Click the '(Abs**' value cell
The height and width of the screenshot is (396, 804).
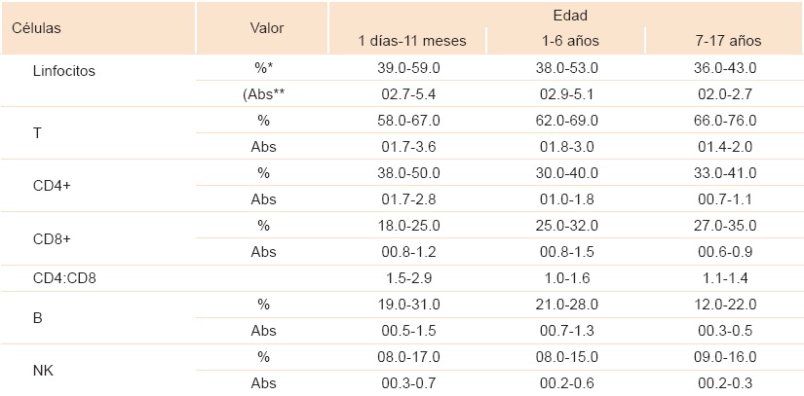(264, 94)
